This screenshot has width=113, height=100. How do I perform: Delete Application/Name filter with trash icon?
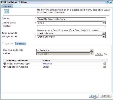click(x=104, y=67)
